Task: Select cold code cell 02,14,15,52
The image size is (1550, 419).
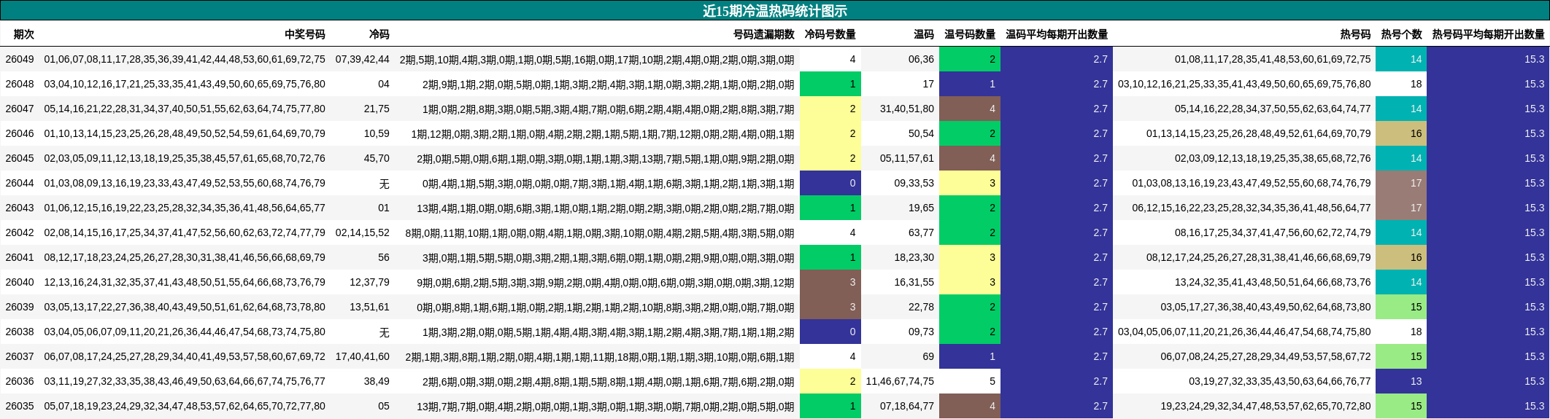Action: [362, 232]
